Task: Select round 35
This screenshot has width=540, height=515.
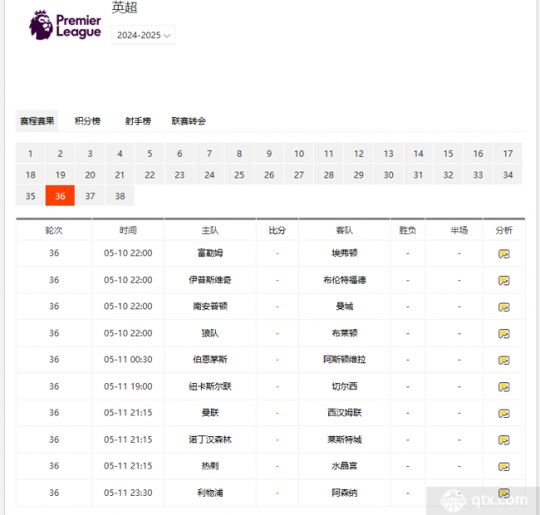Action: (30, 196)
